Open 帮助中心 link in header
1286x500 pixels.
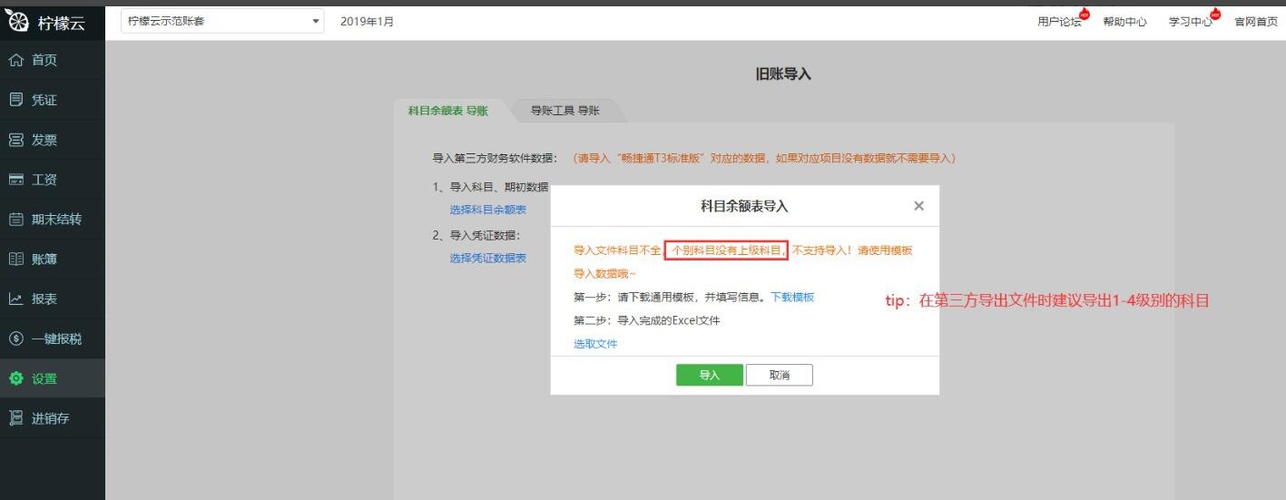pos(1125,22)
